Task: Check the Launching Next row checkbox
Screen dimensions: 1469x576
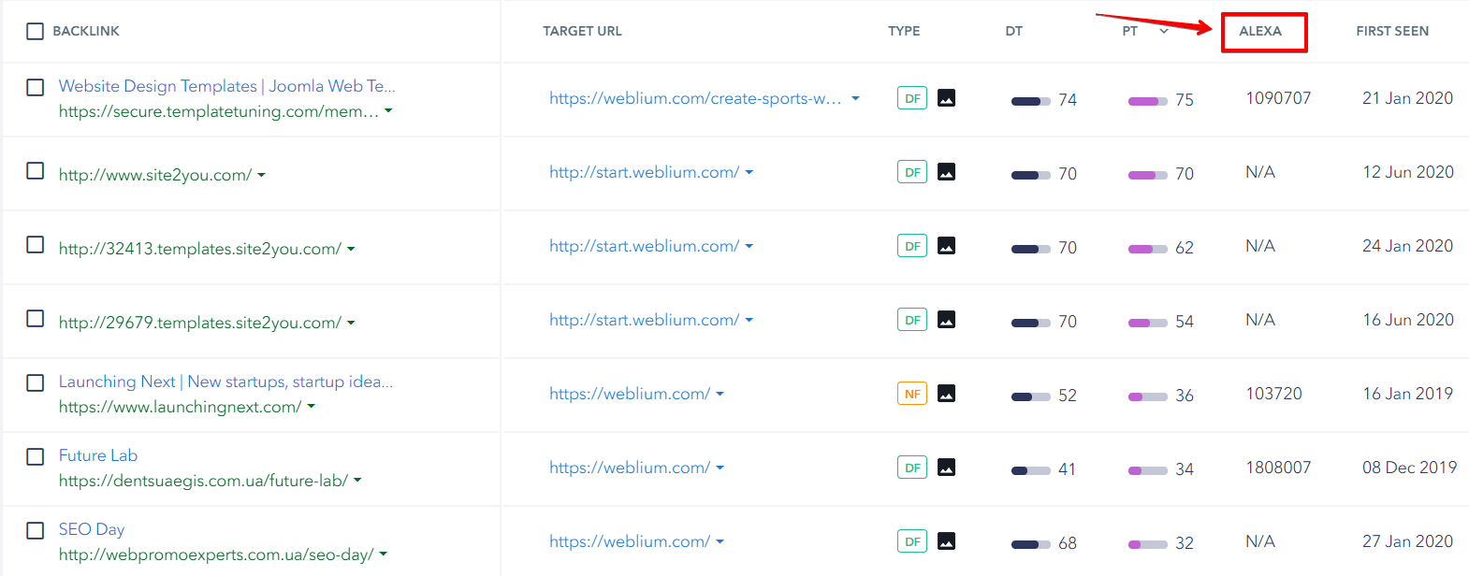Action: click(x=36, y=382)
